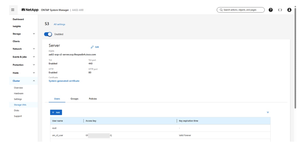Select the sm_s3_user row name
The width and height of the screenshot is (300, 148).
pyautogui.click(x=58, y=135)
